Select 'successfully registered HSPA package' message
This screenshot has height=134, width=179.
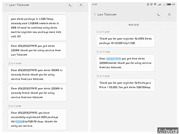point(37,119)
